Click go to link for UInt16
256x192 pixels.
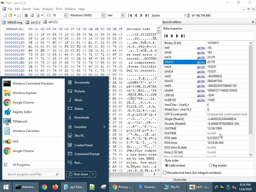pos(201,62)
